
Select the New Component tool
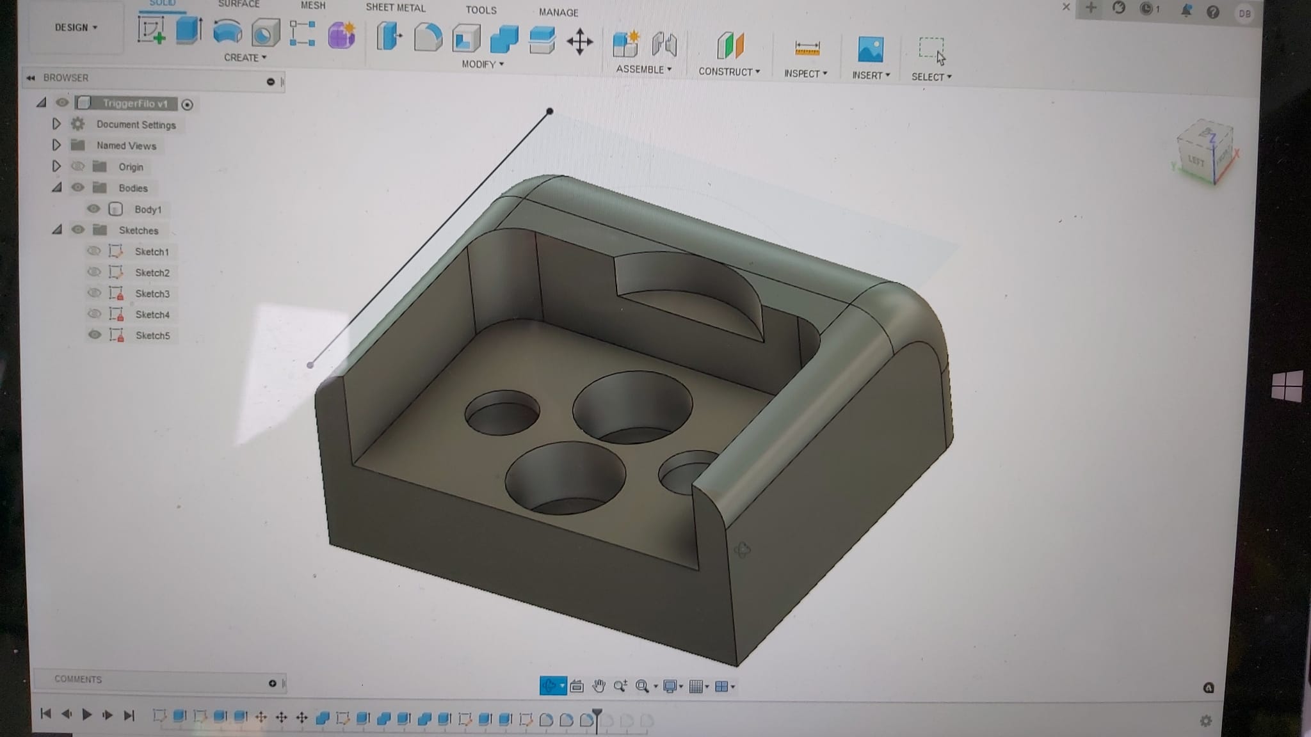625,44
